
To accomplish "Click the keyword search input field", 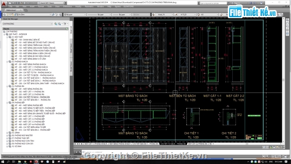I will tap(213, 3).
